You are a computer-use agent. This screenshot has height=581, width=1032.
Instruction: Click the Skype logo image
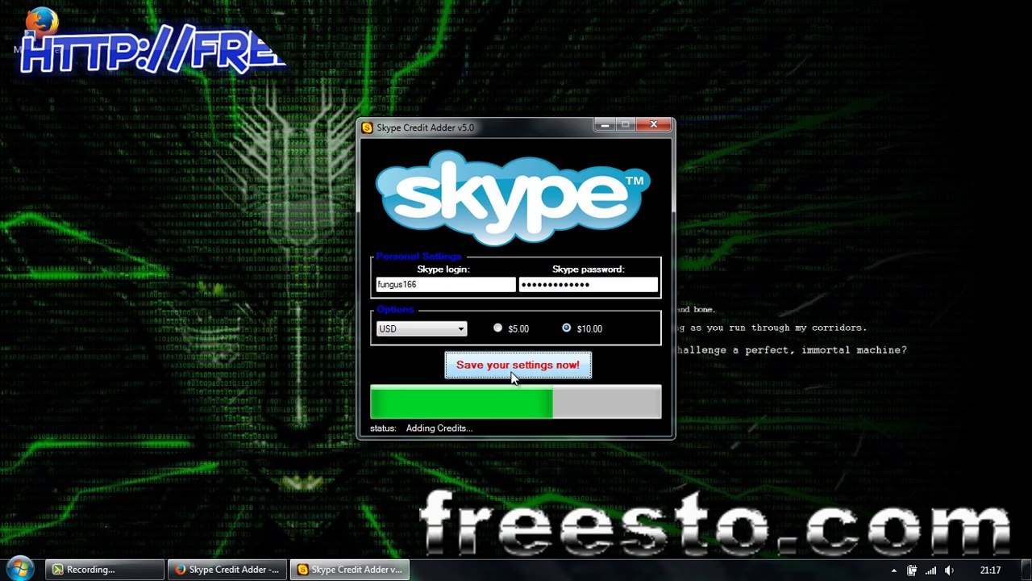[x=513, y=197]
